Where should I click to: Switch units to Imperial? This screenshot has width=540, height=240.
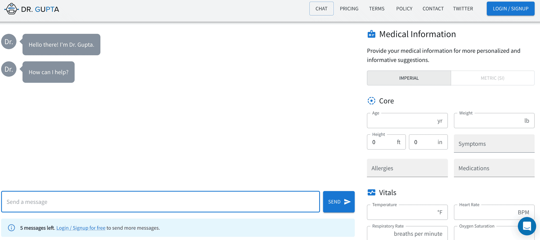(409, 78)
